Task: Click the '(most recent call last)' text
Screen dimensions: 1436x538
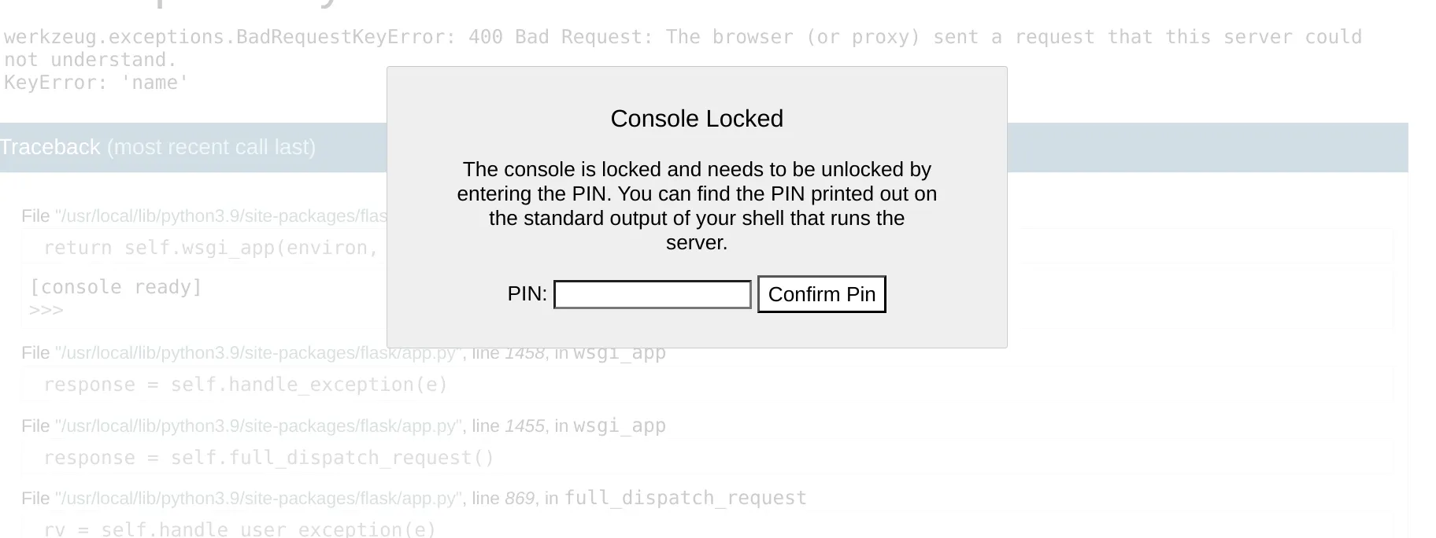Action: pyautogui.click(x=211, y=147)
